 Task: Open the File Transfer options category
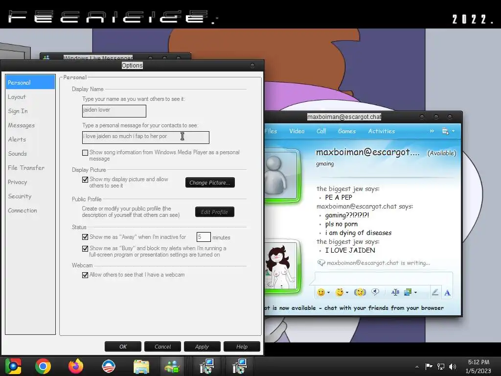(30, 168)
